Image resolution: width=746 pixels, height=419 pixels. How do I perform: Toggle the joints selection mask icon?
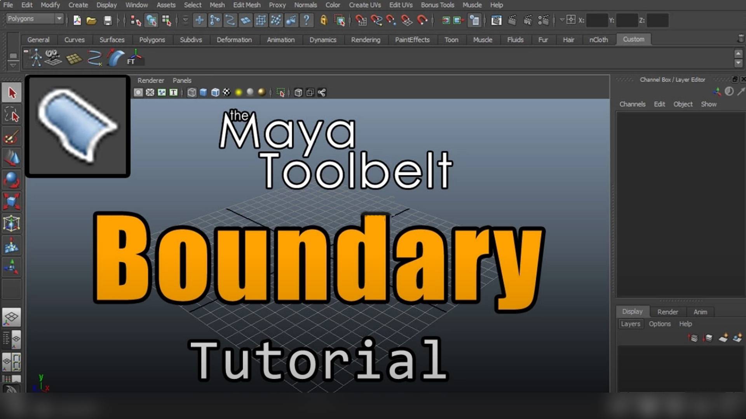coord(214,20)
